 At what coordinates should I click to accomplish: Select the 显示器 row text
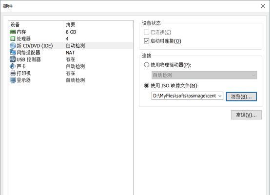[23, 80]
